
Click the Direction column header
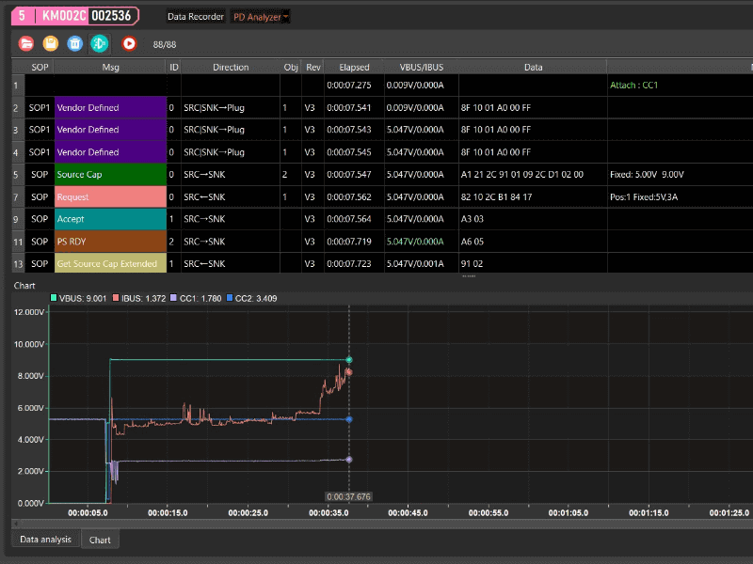point(231,67)
